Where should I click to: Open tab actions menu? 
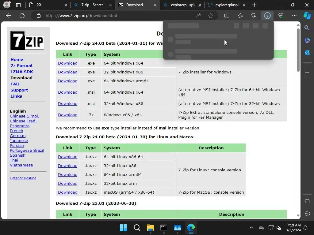18,5
